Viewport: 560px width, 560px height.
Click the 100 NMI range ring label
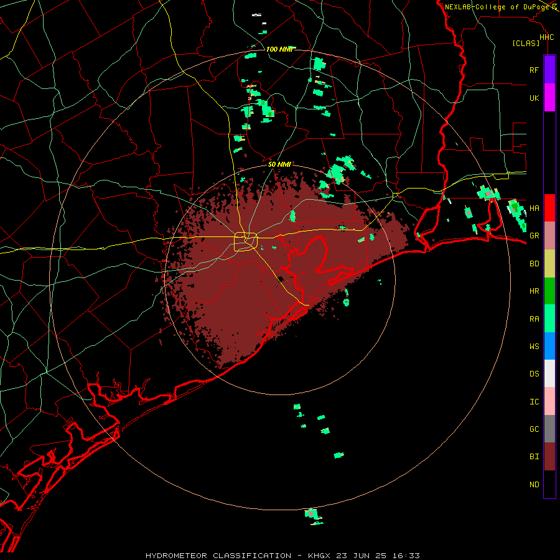tap(279, 49)
